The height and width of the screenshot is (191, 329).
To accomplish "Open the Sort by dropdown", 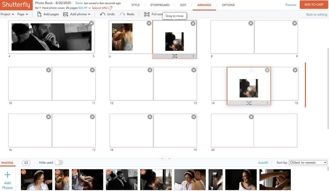I will click(308, 162).
